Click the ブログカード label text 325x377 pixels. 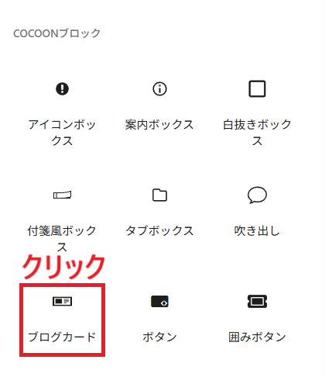62,337
